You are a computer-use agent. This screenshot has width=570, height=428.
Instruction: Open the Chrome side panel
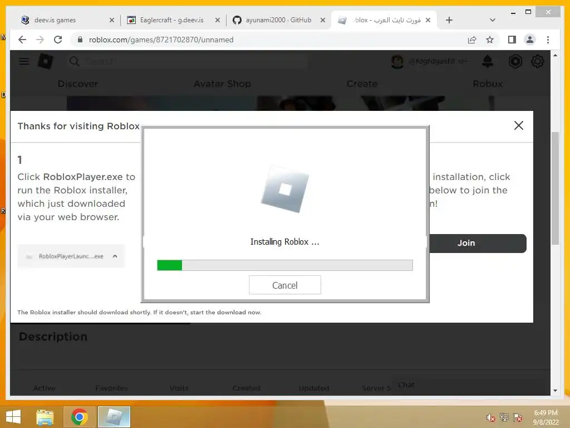pyautogui.click(x=512, y=40)
